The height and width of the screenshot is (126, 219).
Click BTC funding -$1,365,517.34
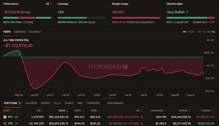[205, 117]
